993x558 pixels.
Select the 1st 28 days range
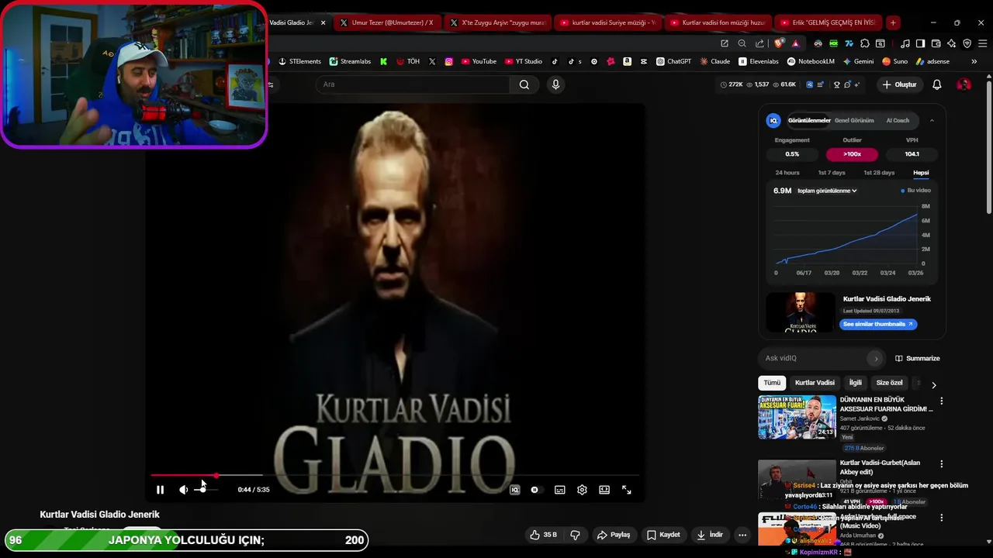pos(879,173)
